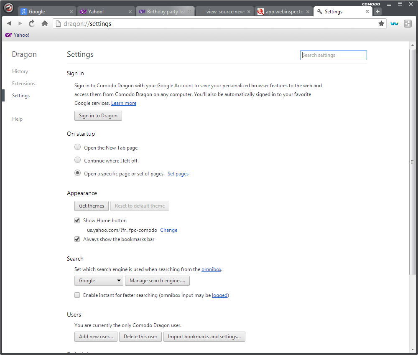Open the Google search engine dropdown
The width and height of the screenshot is (418, 355).
(99, 281)
